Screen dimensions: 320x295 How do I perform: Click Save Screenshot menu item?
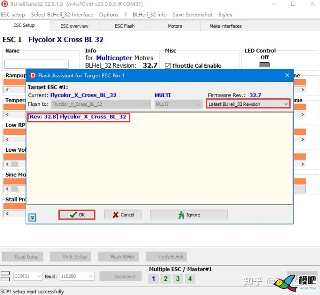[192, 15]
